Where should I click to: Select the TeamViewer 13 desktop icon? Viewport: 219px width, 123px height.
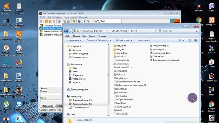pyautogui.click(x=19, y=107)
